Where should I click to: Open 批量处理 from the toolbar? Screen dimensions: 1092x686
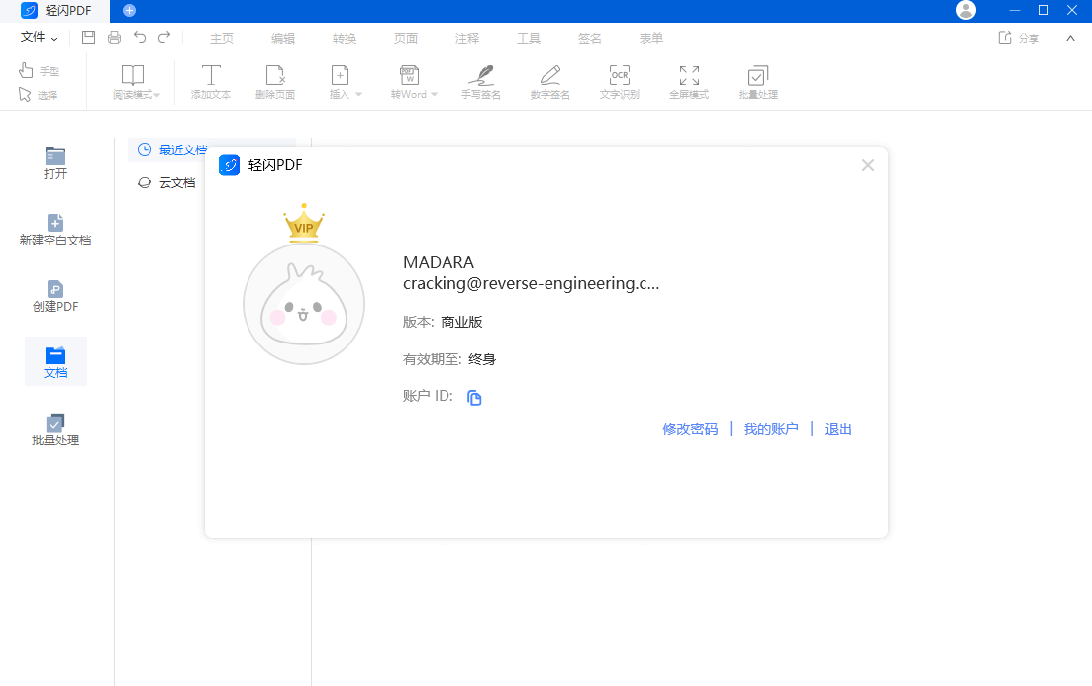[756, 81]
